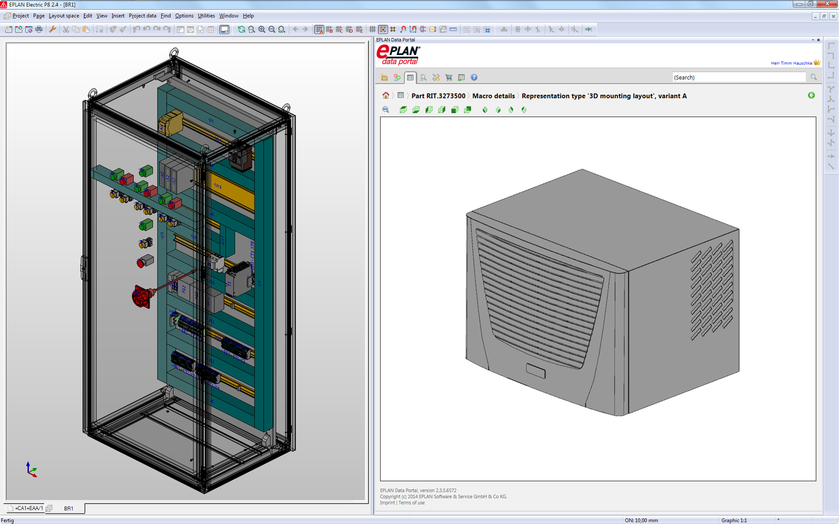Click the Part RIT.3273500 breadcrumb link
The width and height of the screenshot is (839, 524).
click(438, 96)
